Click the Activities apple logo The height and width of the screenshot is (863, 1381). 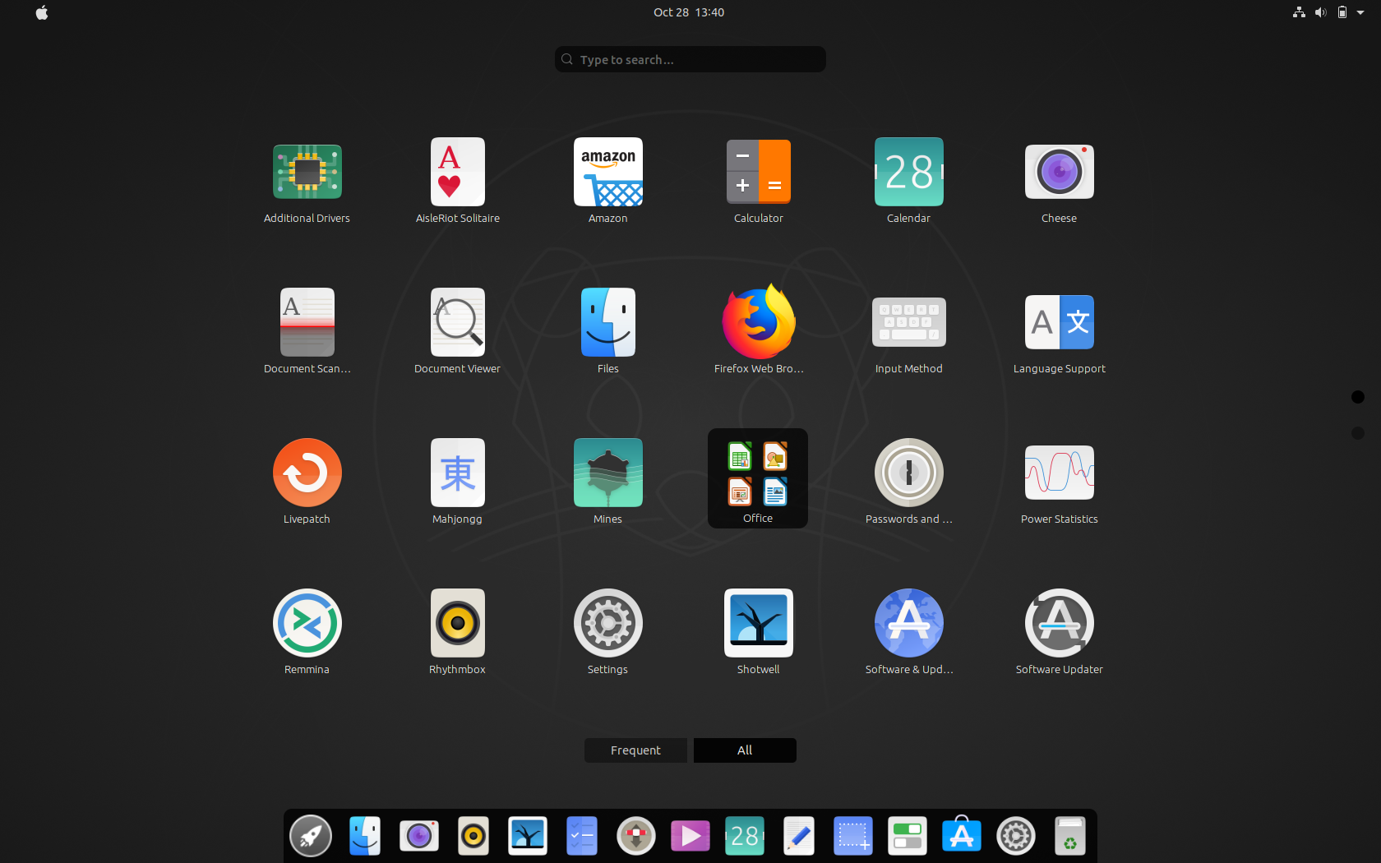click(x=42, y=12)
